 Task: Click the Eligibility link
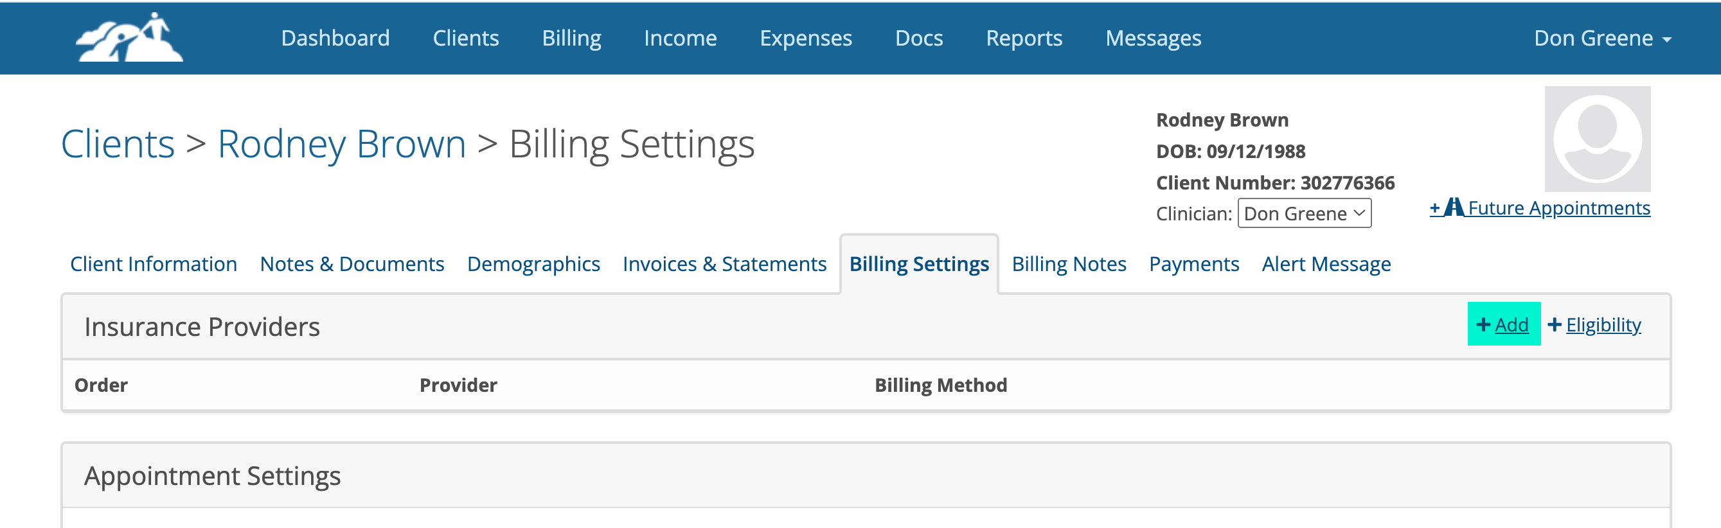(x=1603, y=325)
